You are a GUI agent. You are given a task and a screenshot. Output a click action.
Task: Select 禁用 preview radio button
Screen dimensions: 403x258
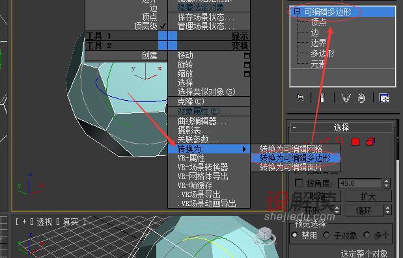pos(294,235)
